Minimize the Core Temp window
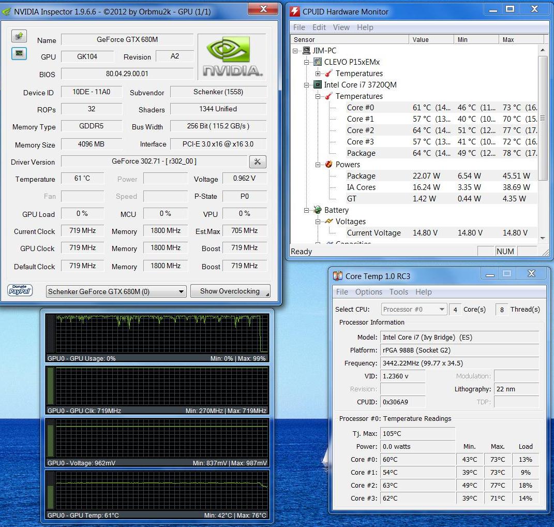The image size is (554, 527). pos(490,274)
